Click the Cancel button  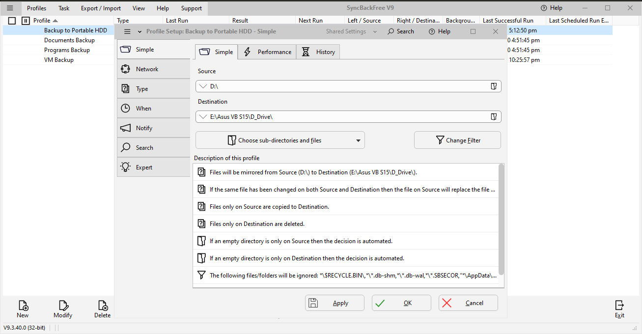468,303
